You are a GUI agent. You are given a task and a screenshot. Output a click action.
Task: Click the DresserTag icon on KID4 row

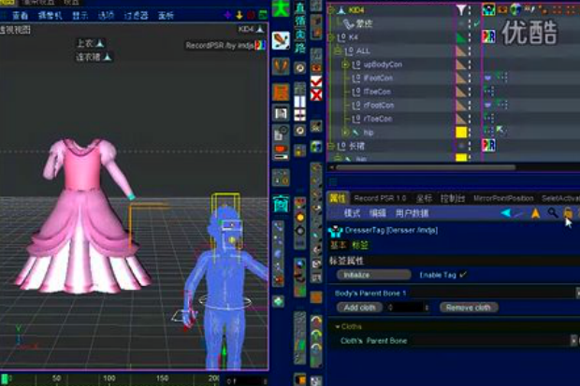click(488, 9)
